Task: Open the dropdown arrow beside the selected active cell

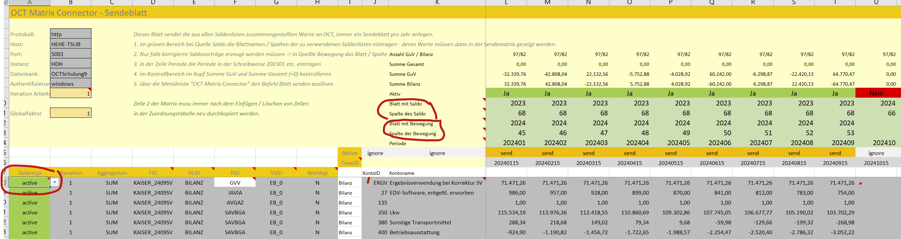Action: click(54, 182)
